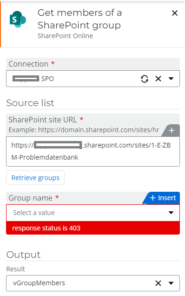
Task: Click the response status is 403 error
Action: coord(93,228)
